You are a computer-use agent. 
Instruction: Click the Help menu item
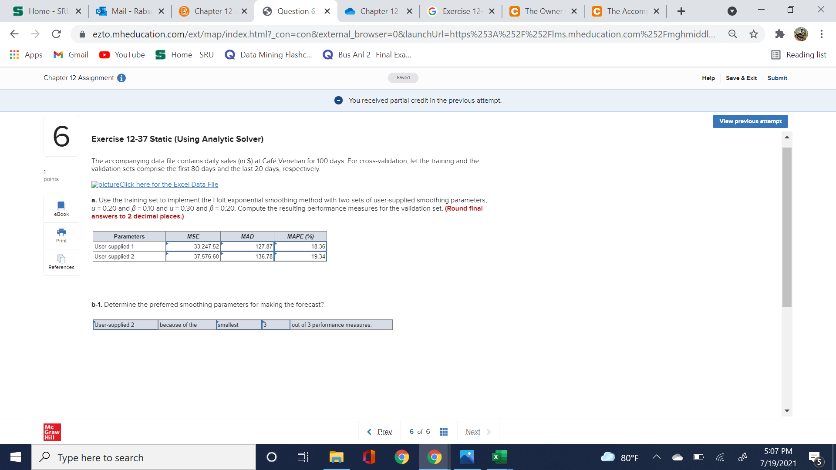(709, 77)
